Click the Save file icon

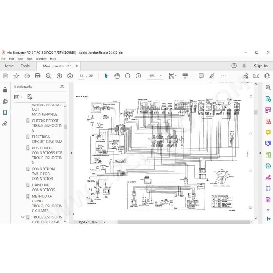click(5, 76)
